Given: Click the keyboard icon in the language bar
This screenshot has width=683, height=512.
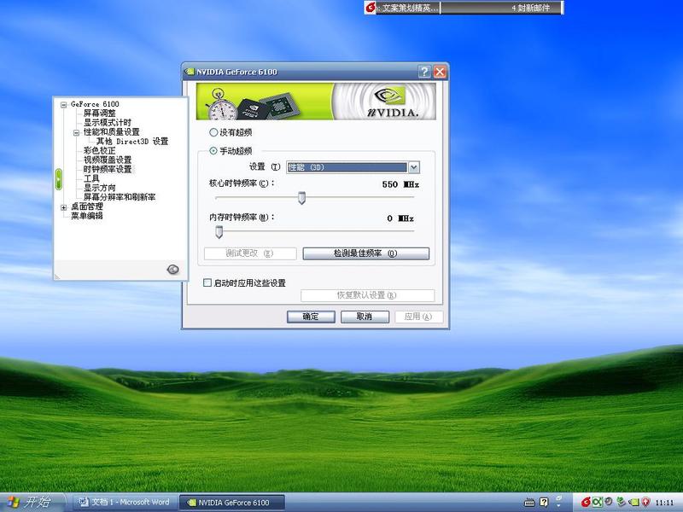Looking at the screenshot, I should coord(529,503).
